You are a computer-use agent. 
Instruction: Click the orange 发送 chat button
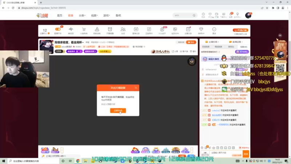click(246, 154)
